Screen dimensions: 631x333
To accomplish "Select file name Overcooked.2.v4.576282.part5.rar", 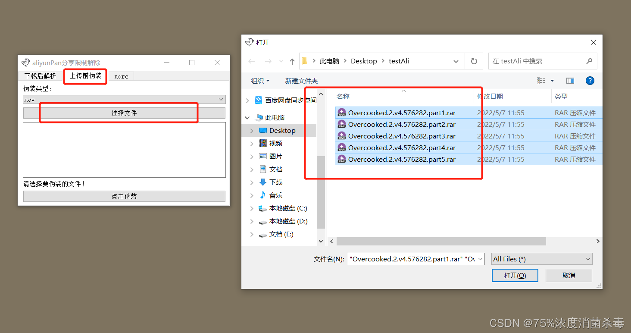I will 402,159.
